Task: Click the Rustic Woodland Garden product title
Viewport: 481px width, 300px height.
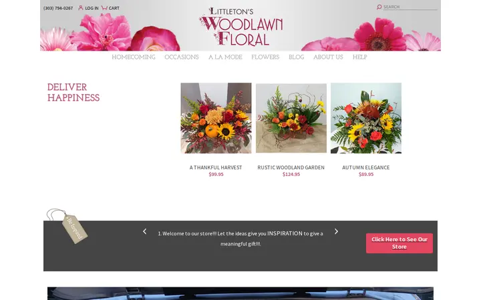Action: pos(291,167)
